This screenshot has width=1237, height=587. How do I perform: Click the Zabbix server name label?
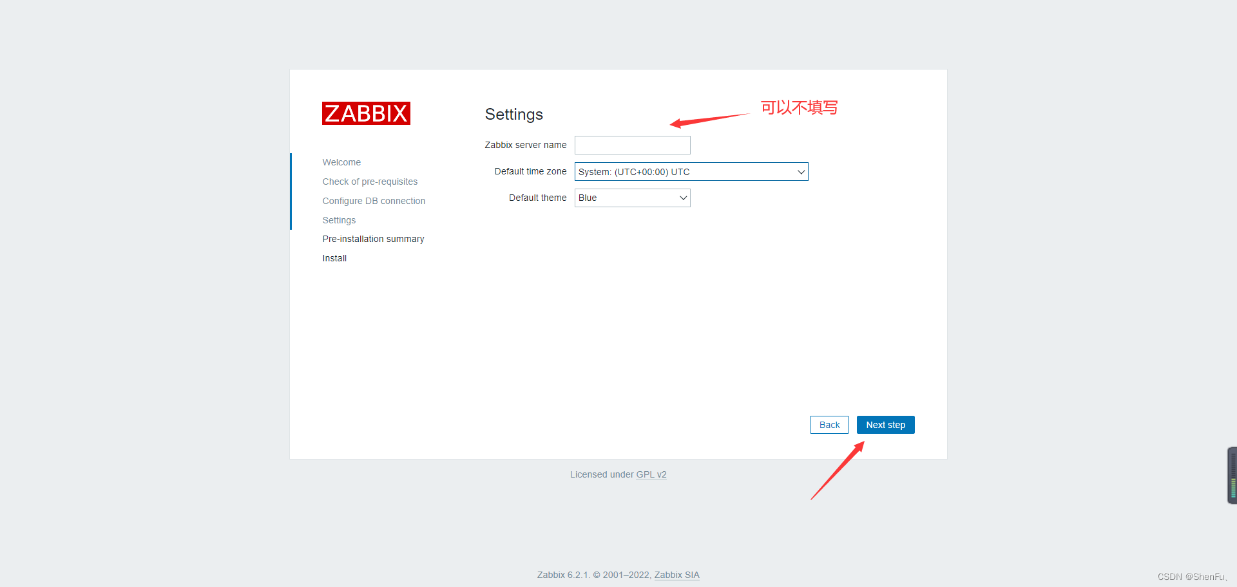click(x=525, y=145)
